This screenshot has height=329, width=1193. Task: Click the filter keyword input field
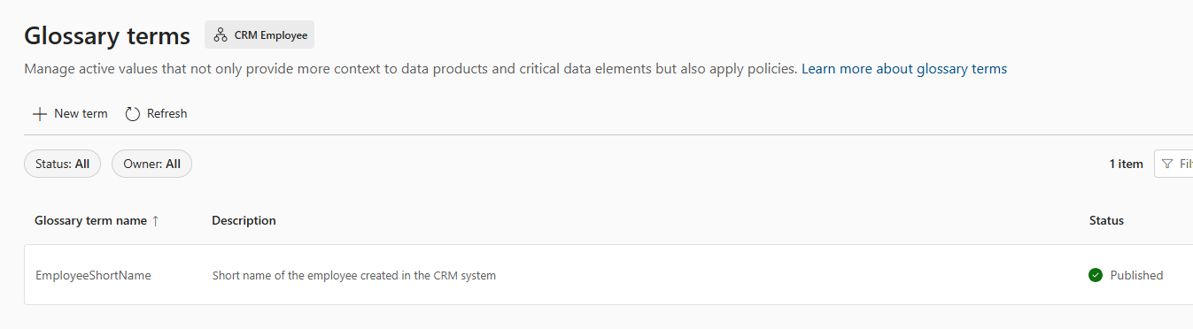pyautogui.click(x=1174, y=164)
